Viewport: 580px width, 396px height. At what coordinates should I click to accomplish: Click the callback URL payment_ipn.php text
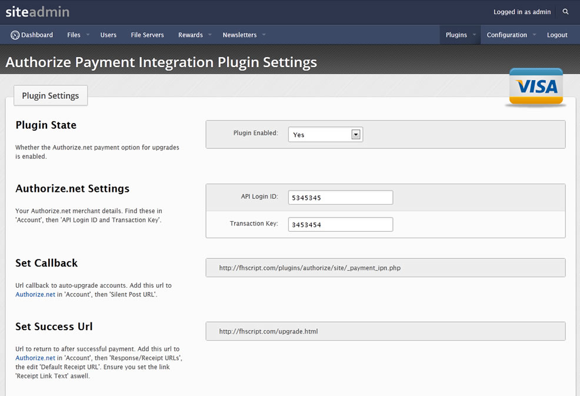pos(309,268)
